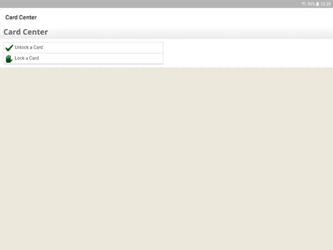Image resolution: width=333 pixels, height=250 pixels.
Task: Tap the green hand stop icon
Action: (9, 59)
